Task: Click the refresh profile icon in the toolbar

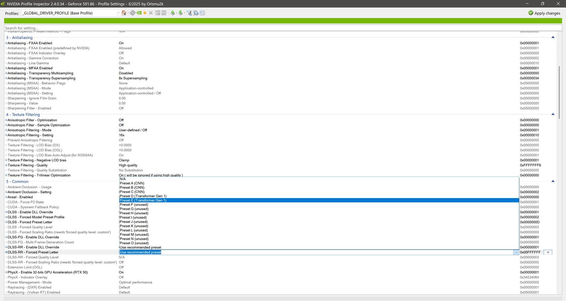Action: coord(132,13)
